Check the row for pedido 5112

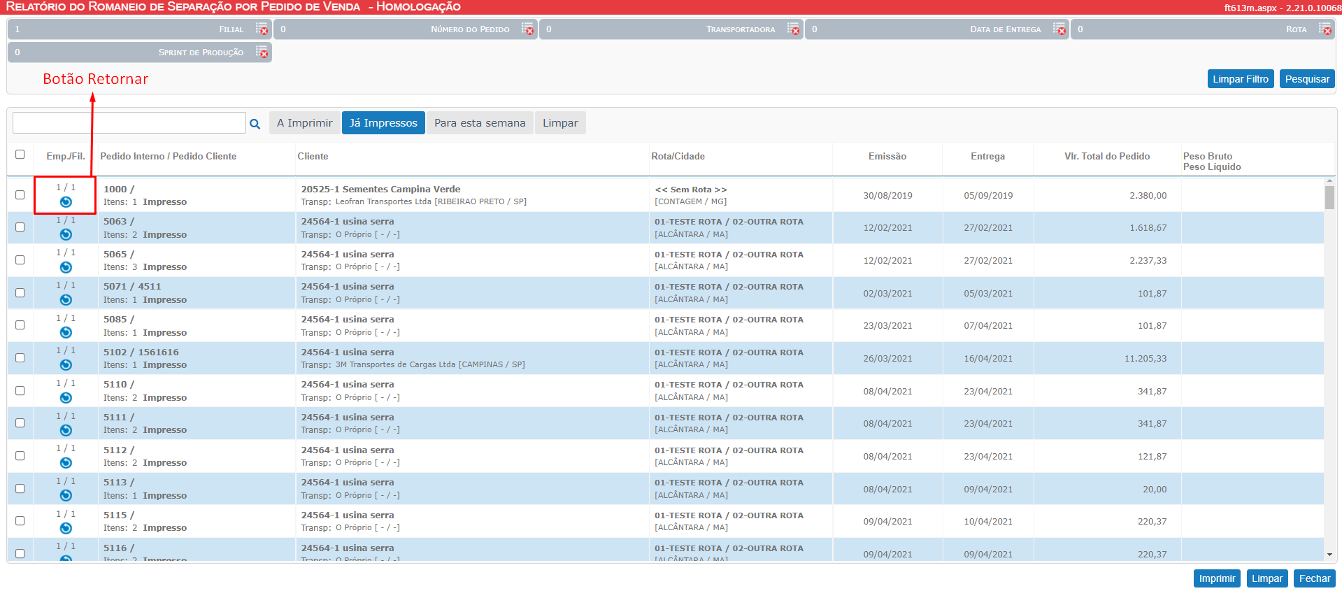(x=20, y=455)
